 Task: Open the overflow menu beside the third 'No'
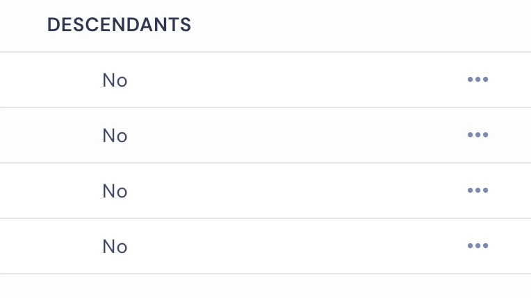[x=477, y=191]
